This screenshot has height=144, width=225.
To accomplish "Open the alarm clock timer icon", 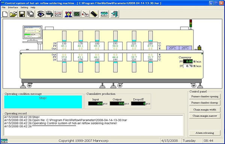I will tap(68, 14).
